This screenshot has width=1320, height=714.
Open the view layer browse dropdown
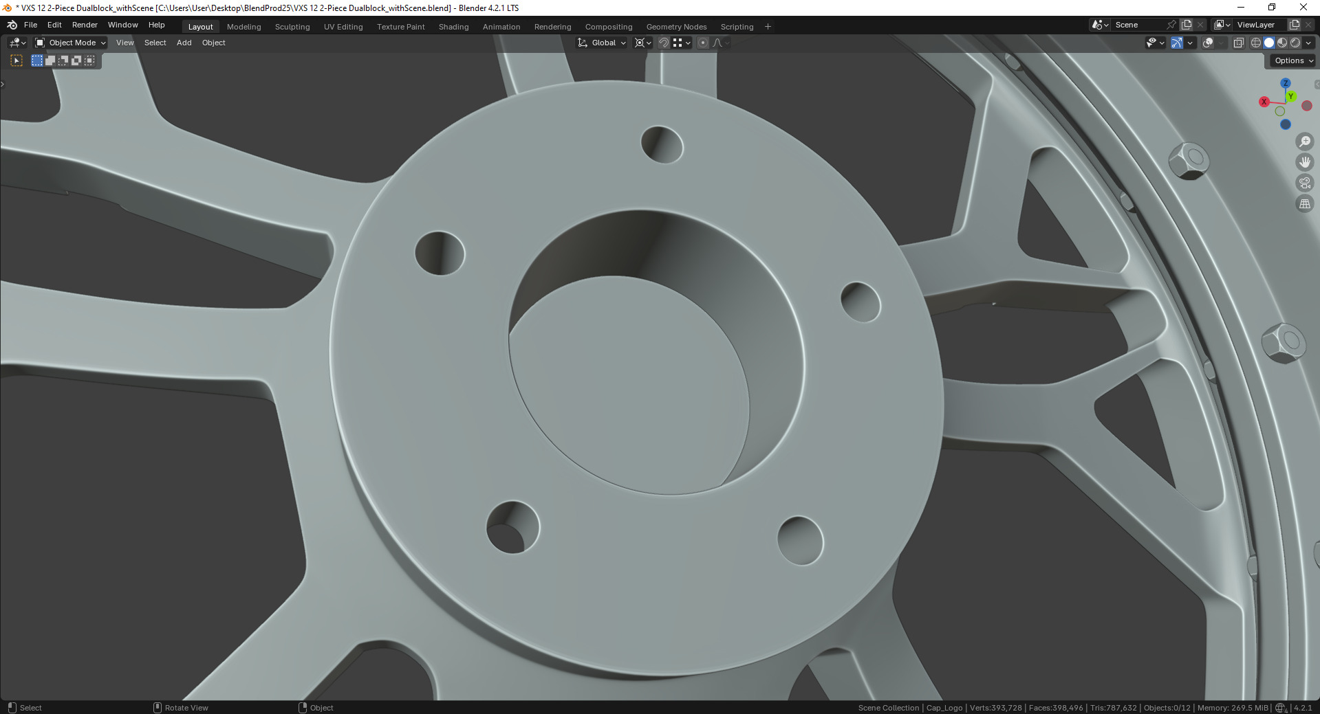(x=1222, y=25)
